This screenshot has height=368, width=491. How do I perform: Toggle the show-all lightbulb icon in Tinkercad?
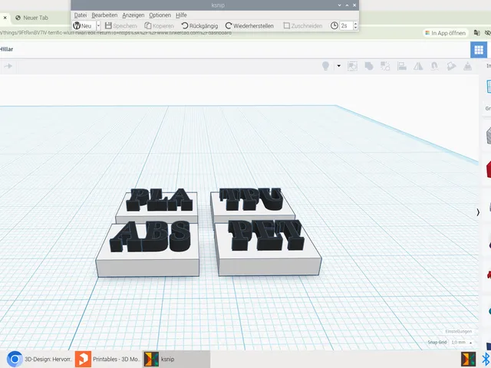pos(325,66)
